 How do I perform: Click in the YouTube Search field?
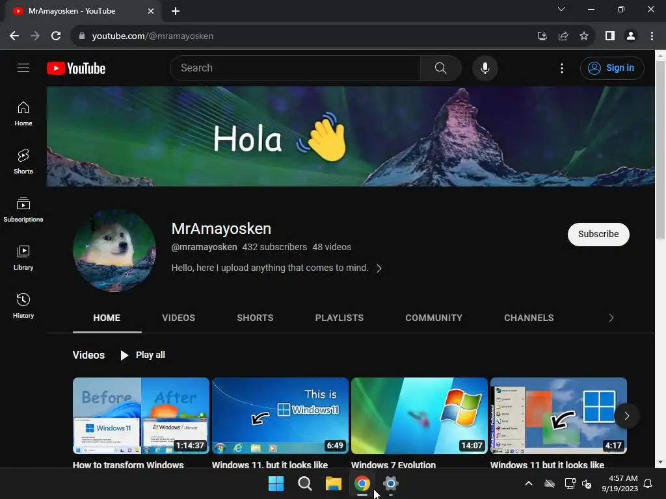[x=296, y=68]
